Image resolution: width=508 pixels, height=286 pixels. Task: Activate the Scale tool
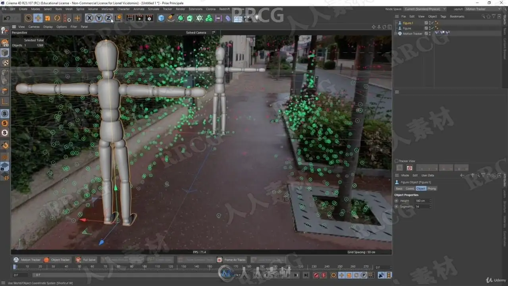[48, 18]
